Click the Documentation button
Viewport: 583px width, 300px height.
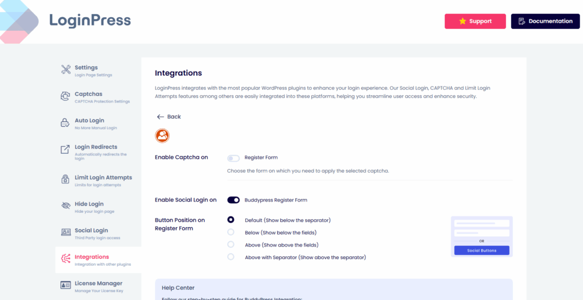coord(545,21)
